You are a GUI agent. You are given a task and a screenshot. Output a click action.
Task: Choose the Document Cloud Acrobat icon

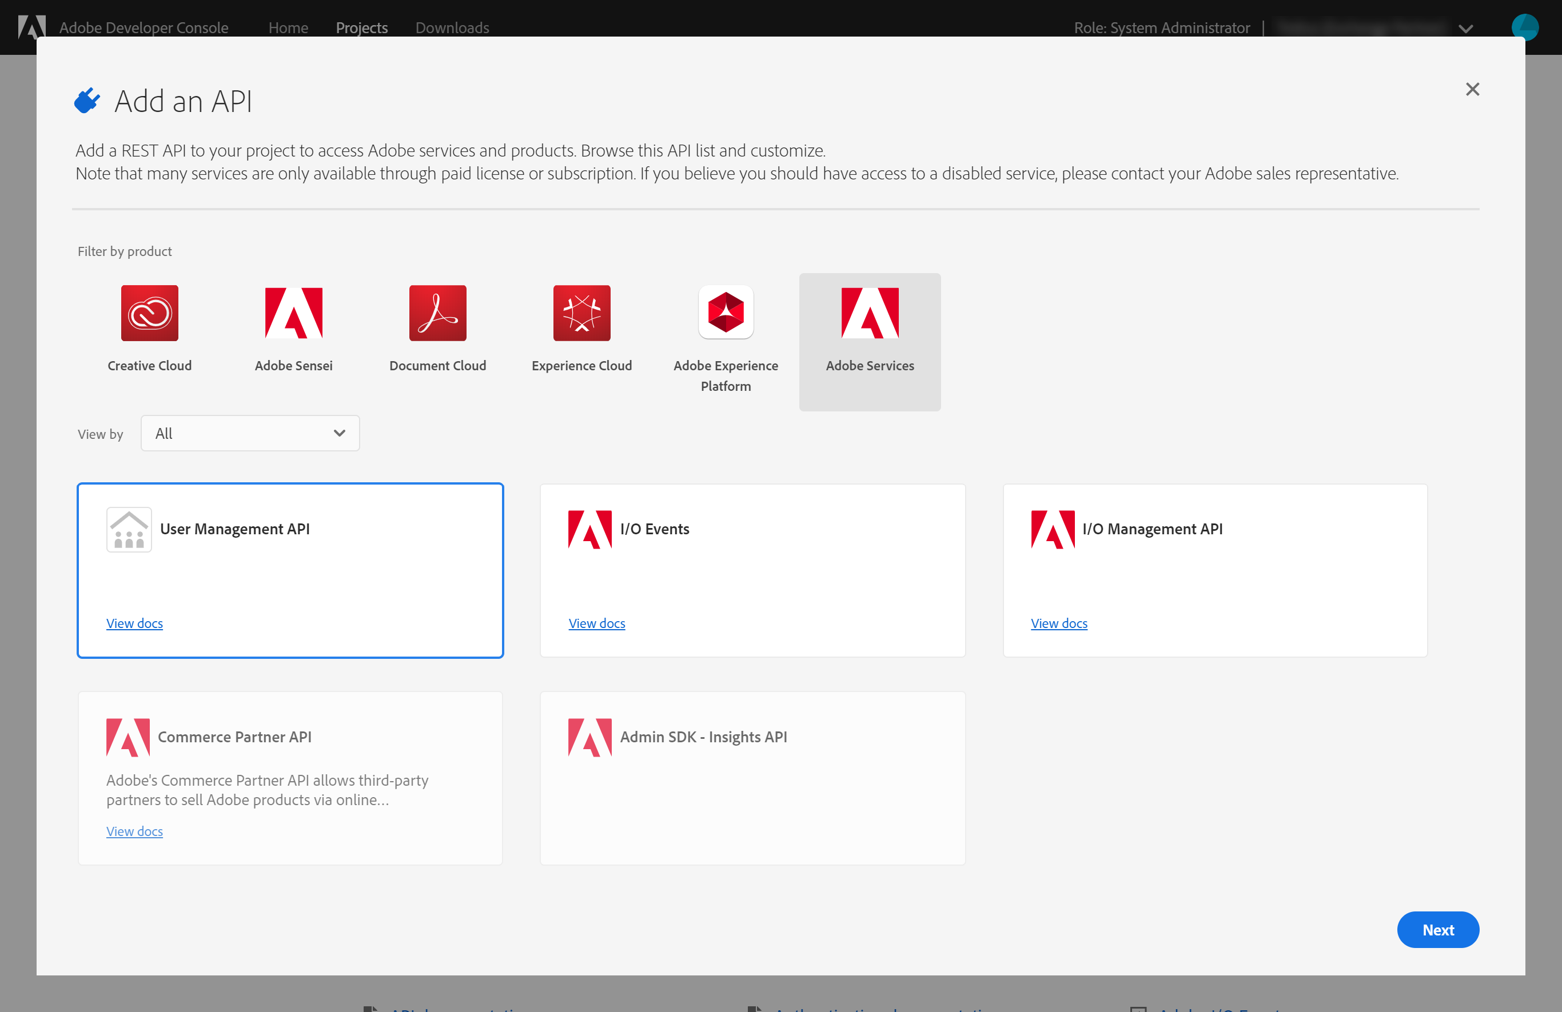(x=438, y=313)
